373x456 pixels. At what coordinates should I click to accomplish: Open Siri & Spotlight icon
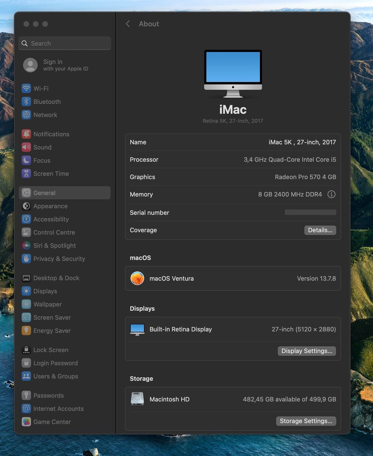26,245
